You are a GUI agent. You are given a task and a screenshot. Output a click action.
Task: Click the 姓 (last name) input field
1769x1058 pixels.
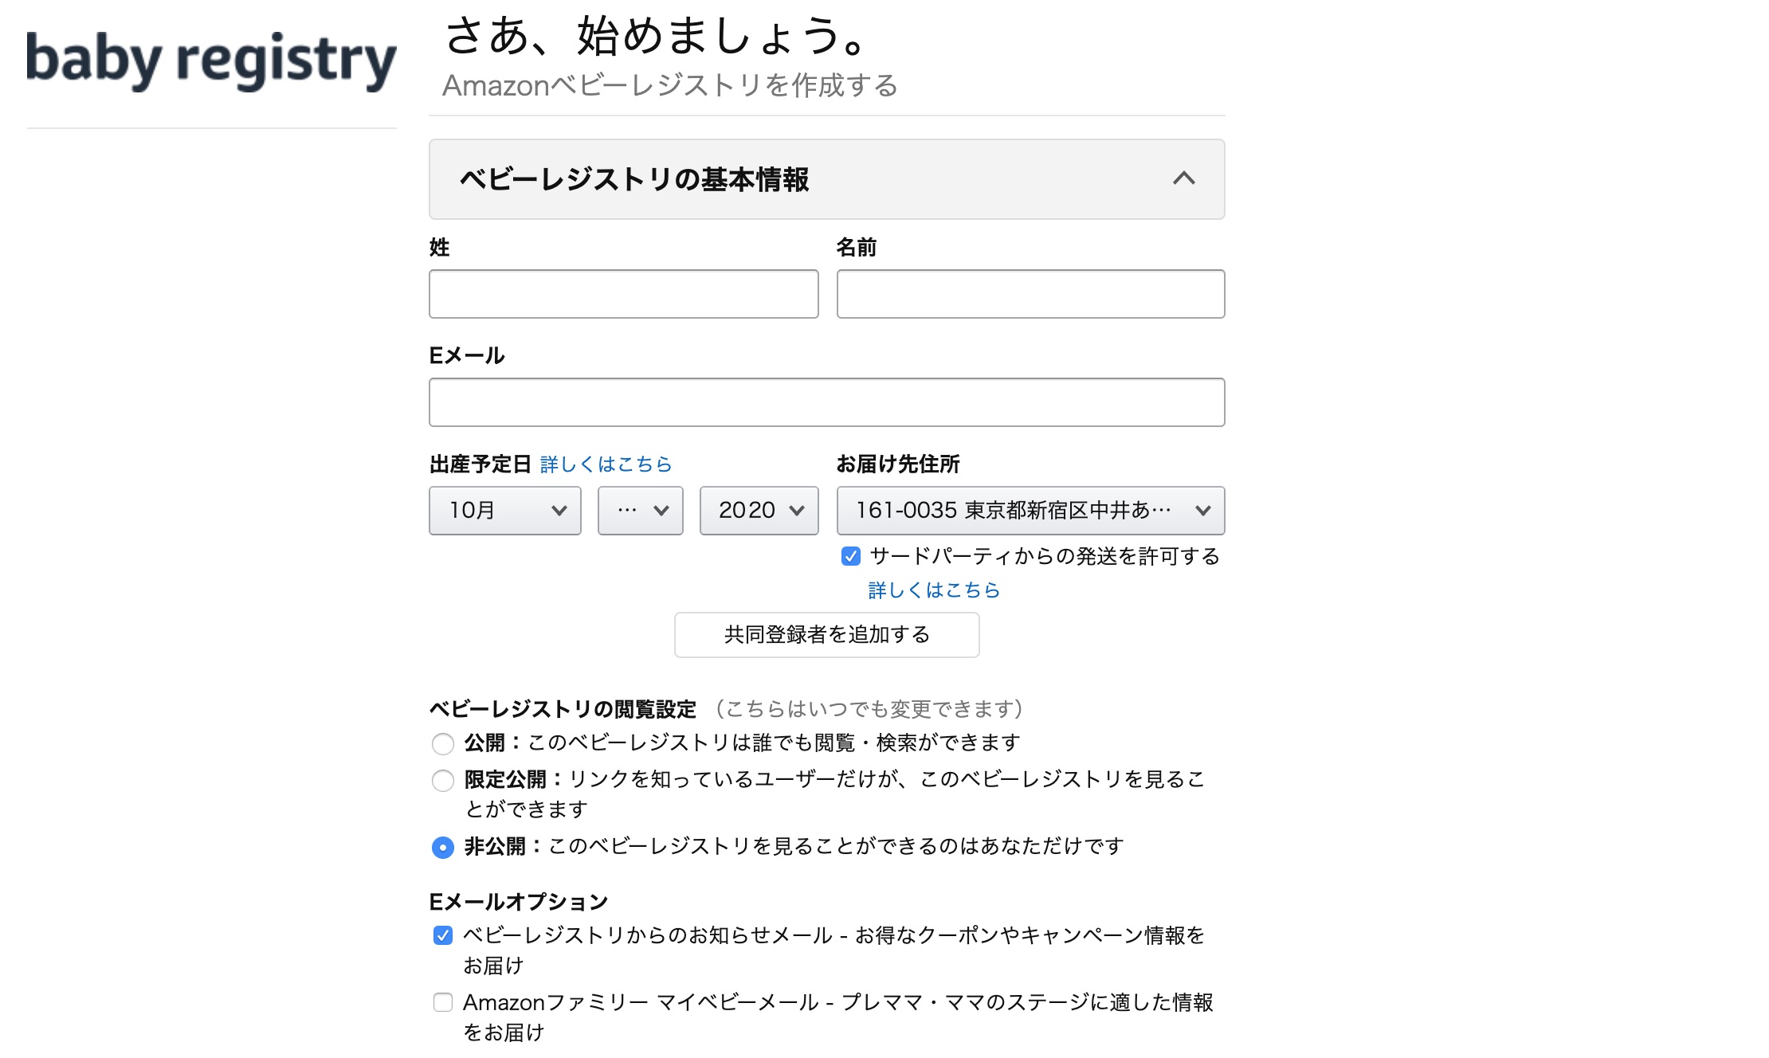point(624,294)
